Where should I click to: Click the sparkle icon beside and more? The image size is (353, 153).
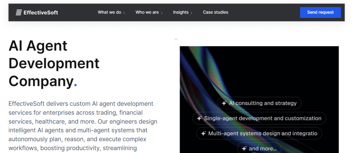[244, 149]
